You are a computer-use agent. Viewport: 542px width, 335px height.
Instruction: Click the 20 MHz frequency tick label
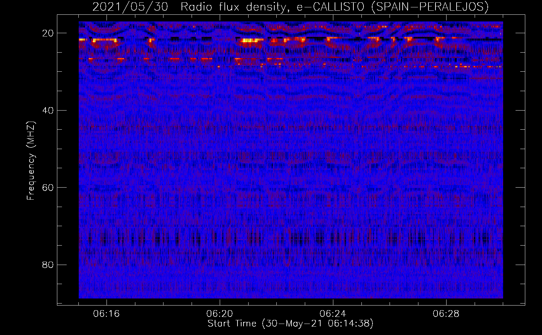[x=48, y=33]
